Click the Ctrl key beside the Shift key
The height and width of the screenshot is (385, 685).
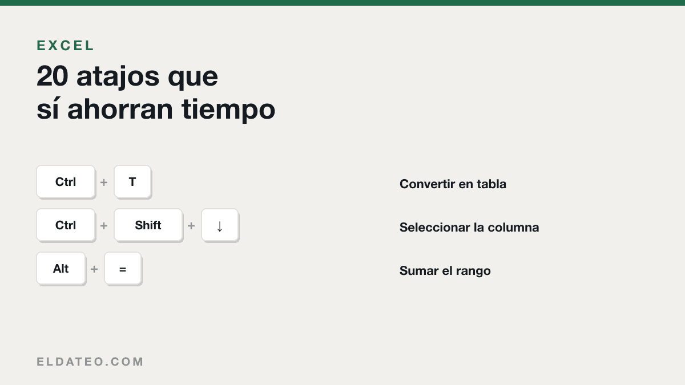point(66,225)
